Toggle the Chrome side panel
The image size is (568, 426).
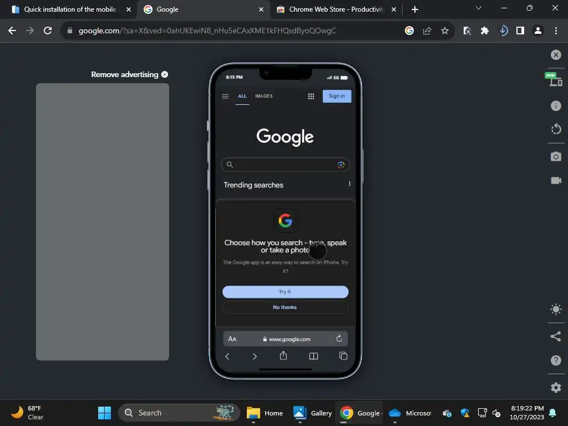[x=520, y=31]
